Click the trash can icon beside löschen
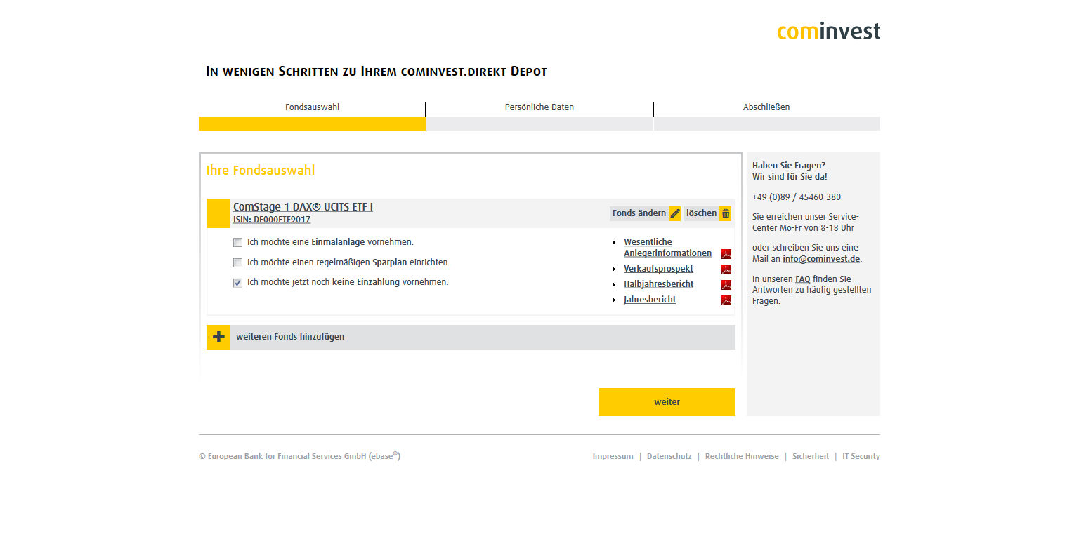 coord(726,213)
